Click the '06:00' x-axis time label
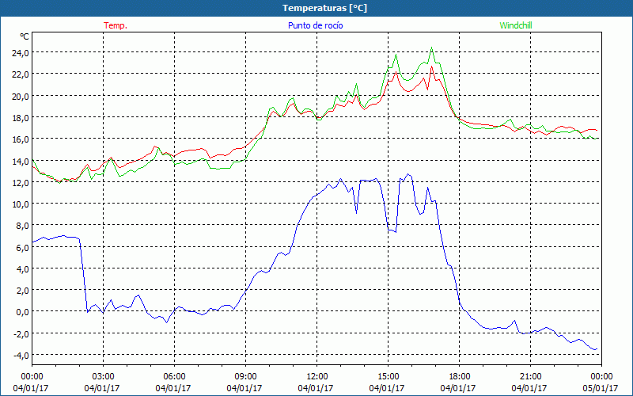Screen dimensions: 633x396 174,377
